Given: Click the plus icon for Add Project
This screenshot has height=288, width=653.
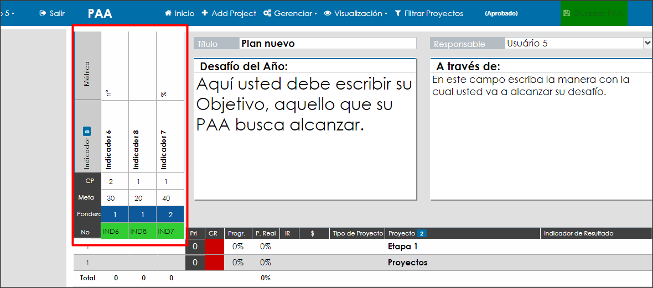Looking at the screenshot, I should [205, 13].
